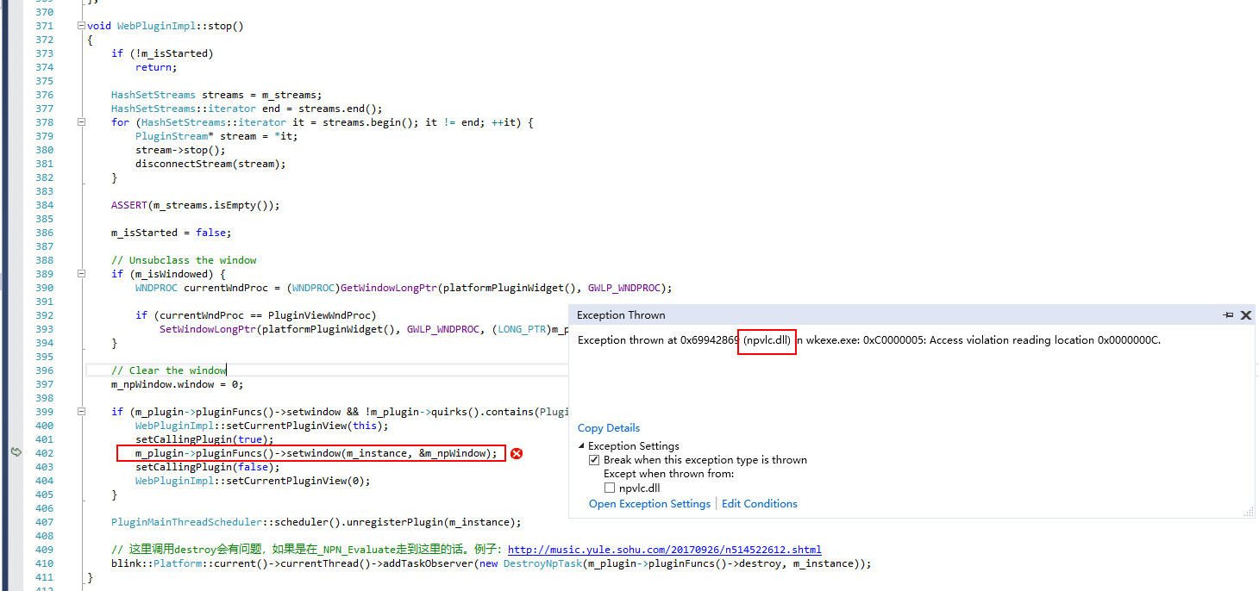
Task: Collapse the setwindow if block at line 399
Action: point(82,411)
